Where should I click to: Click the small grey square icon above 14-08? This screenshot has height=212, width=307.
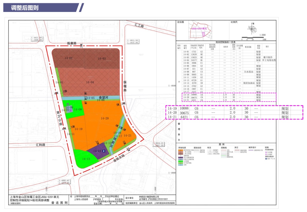point(67,104)
